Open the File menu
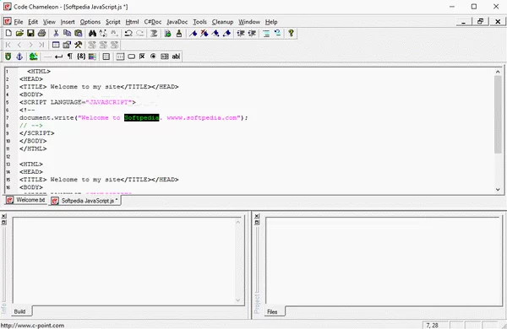507x329 pixels. click(19, 22)
